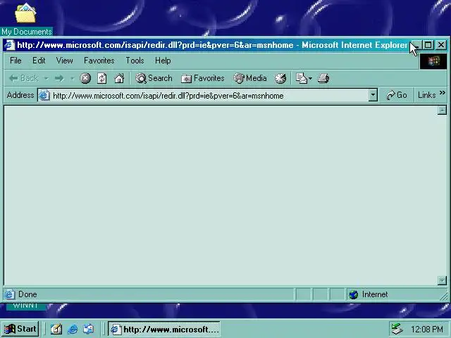The image size is (451, 338).
Task: Open the File menu
Action: coord(16,61)
